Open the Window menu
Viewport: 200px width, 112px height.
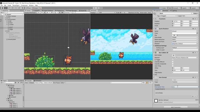pos(31,5)
